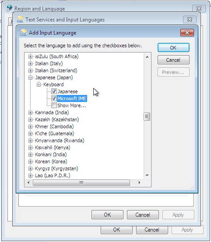Collapse the Japanese (Japan) tree node
211x242 pixels.
click(30, 77)
